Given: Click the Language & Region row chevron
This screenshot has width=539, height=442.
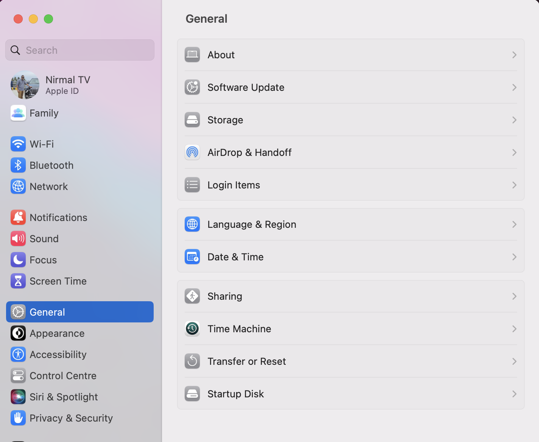Looking at the screenshot, I should pos(514,224).
